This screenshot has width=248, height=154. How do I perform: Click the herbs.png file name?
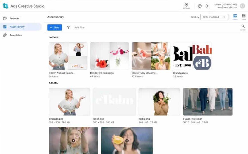pyautogui.click(x=144, y=119)
